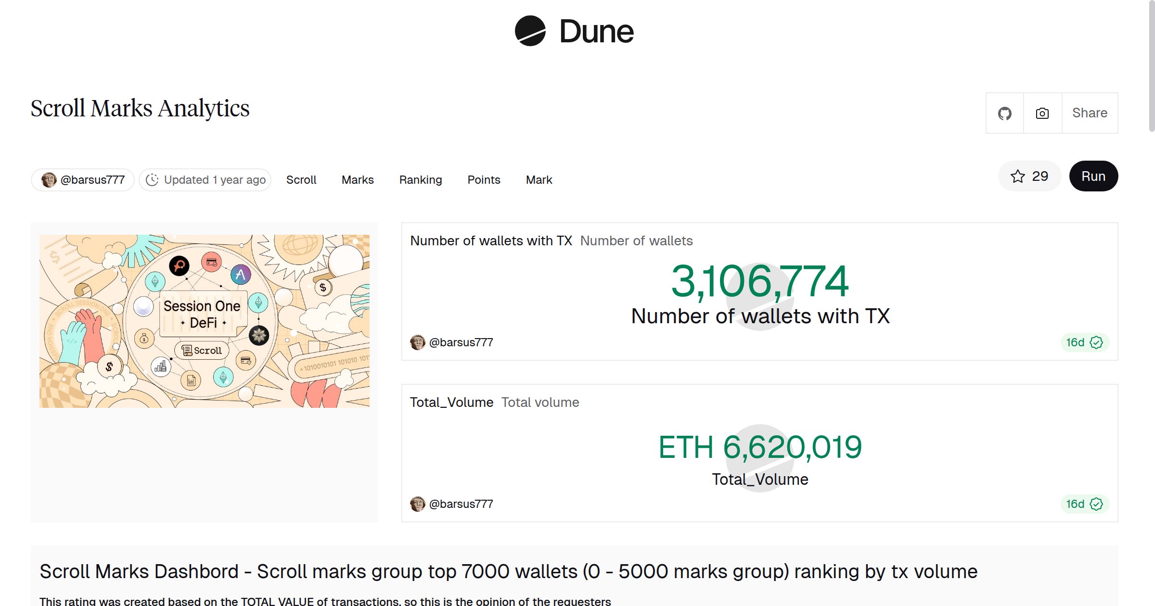
Task: Click @barsus777 avatar on the Total_Volume widget
Action: coord(418,504)
